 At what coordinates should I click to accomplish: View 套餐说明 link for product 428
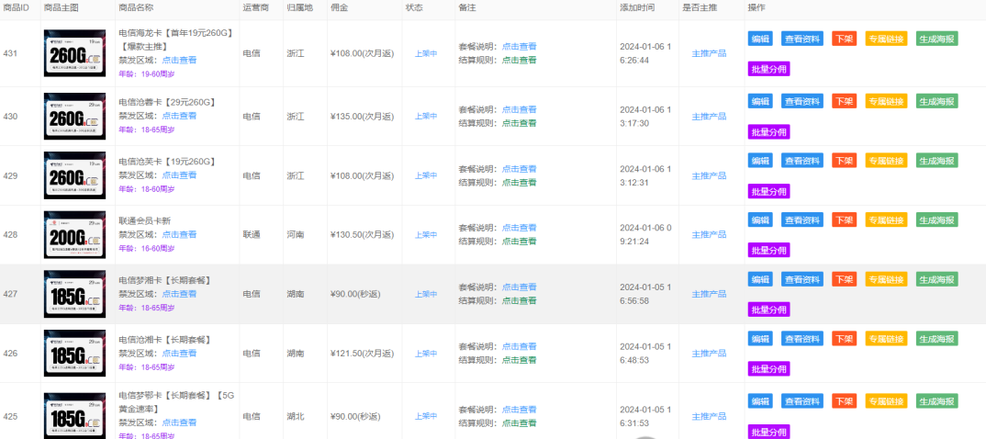pos(520,228)
